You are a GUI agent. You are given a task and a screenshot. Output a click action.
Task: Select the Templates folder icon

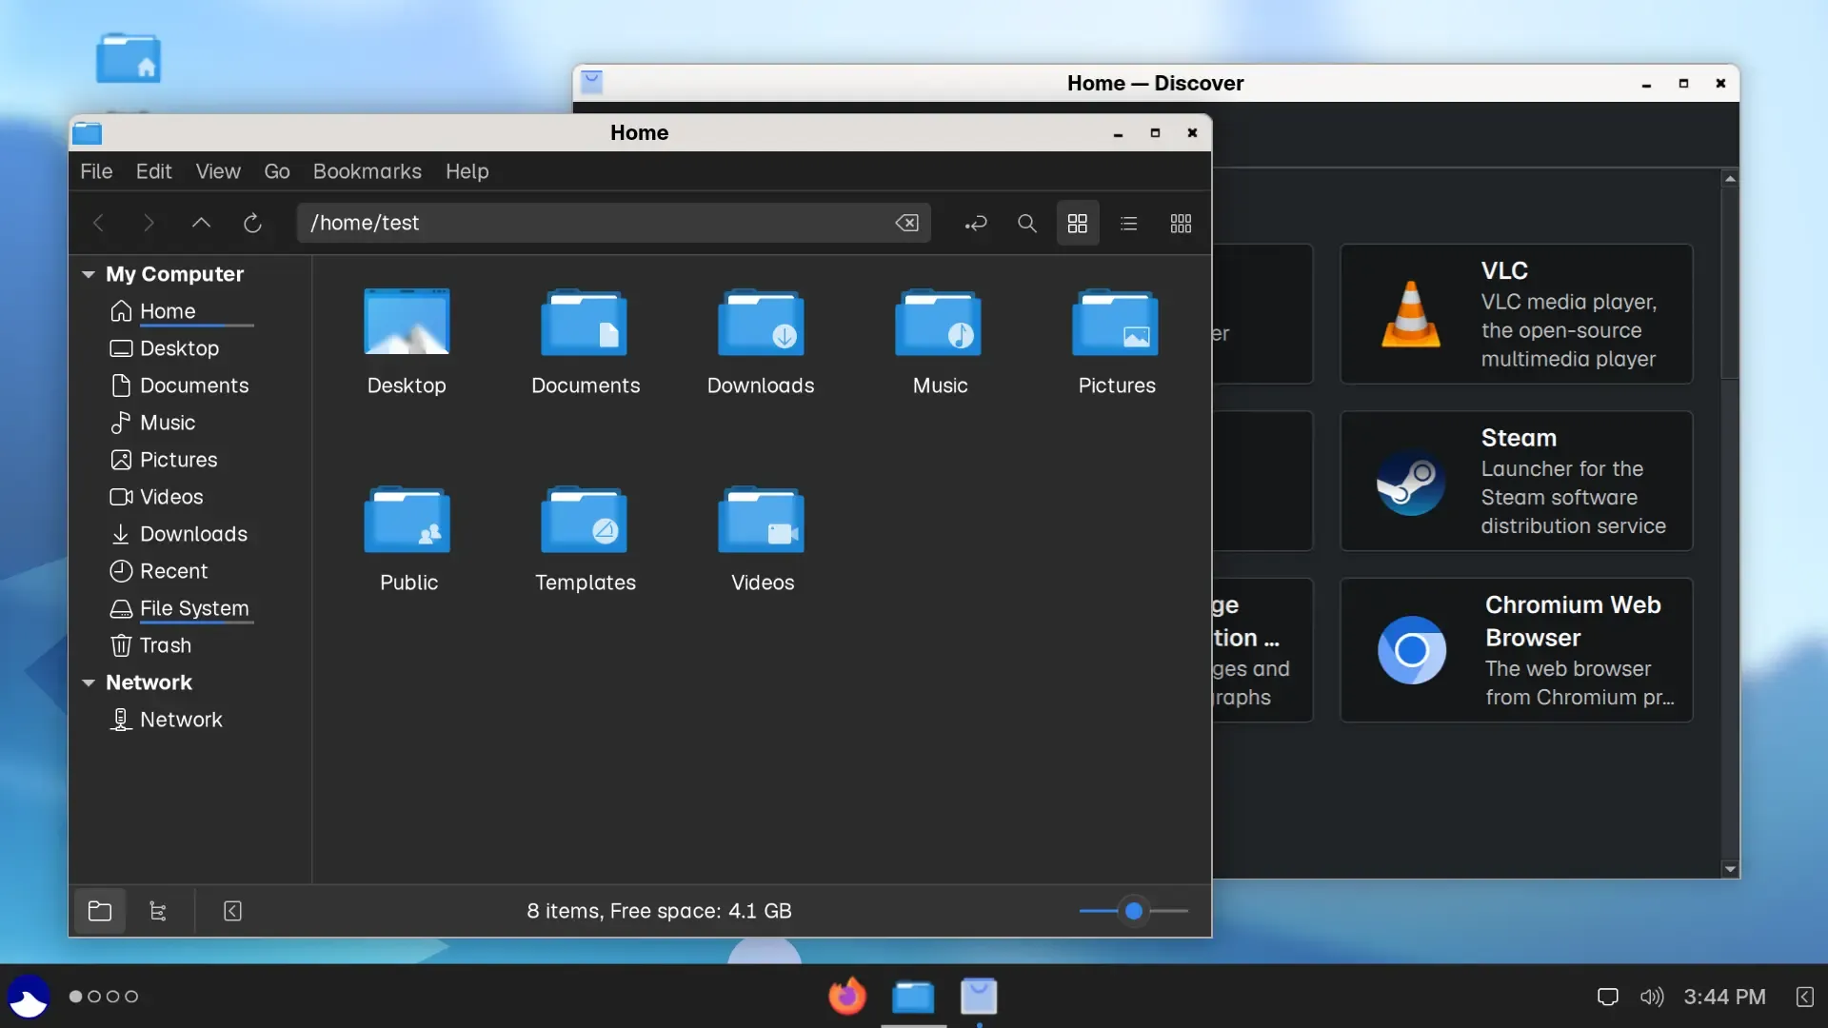(584, 520)
